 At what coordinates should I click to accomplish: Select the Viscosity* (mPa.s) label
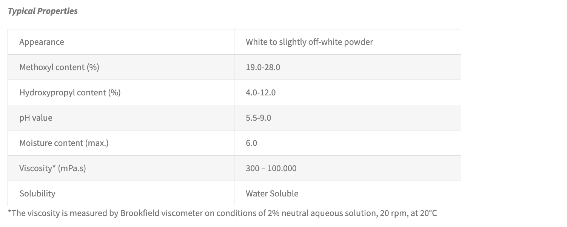coord(52,168)
